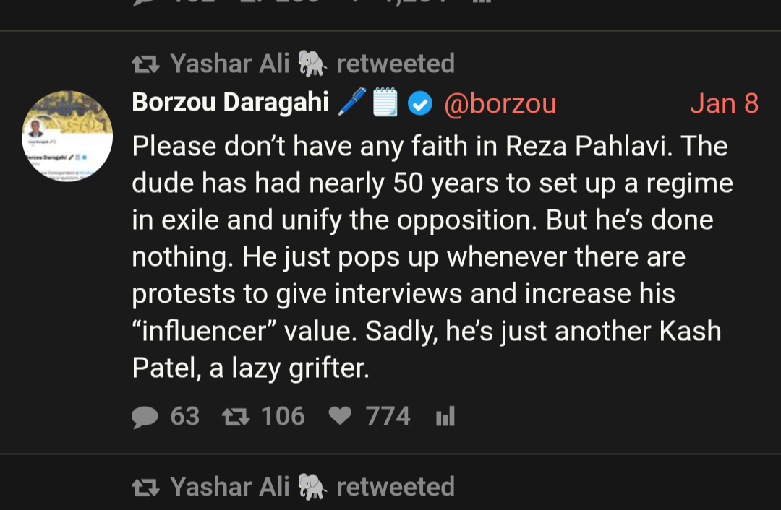Click the top "retweeted" label
The width and height of the screenshot is (781, 510).
click(396, 64)
